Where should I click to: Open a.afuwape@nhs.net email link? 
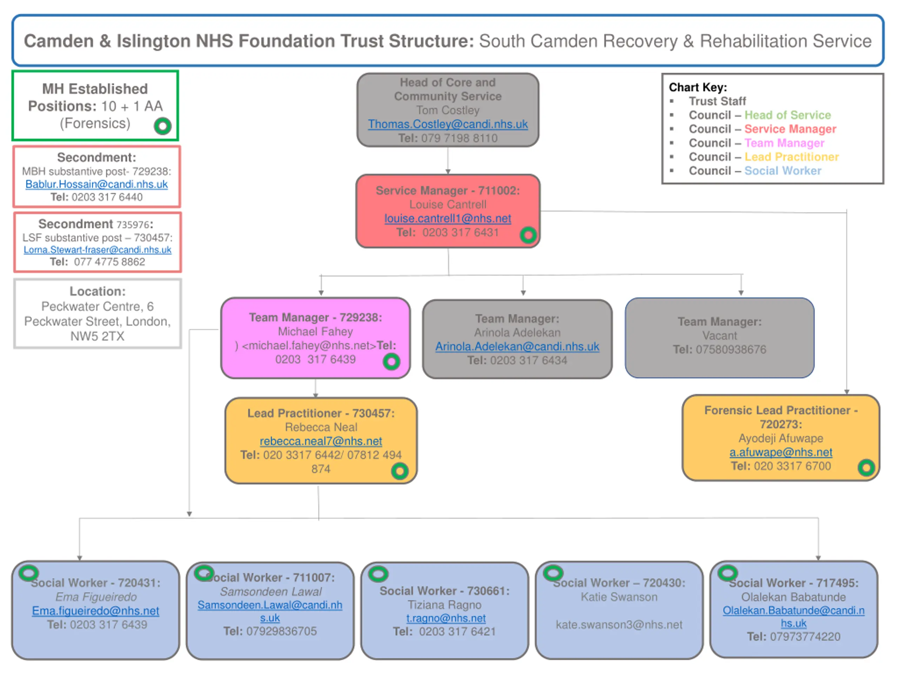[780, 452]
